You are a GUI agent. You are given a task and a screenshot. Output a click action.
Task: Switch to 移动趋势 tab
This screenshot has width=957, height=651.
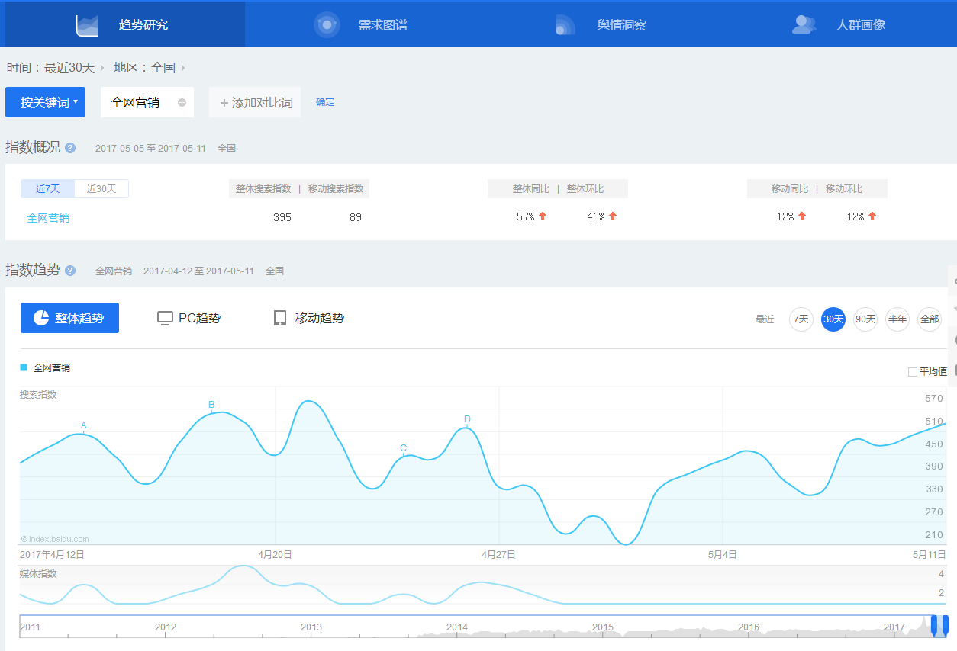(x=309, y=318)
